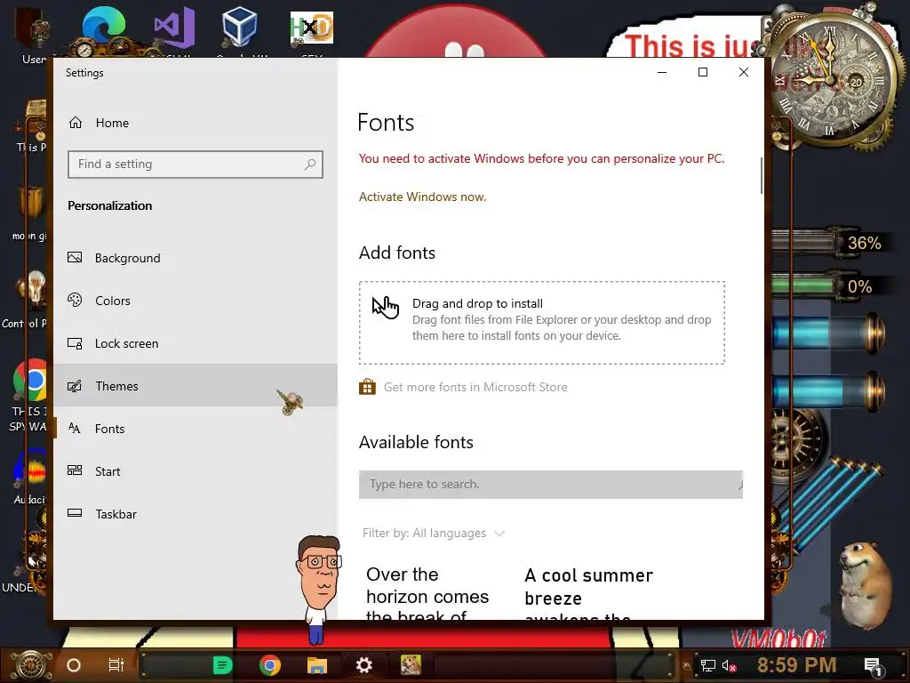Screen dimensions: 910x683
Task: Maximize the Settings window
Action: tap(703, 72)
